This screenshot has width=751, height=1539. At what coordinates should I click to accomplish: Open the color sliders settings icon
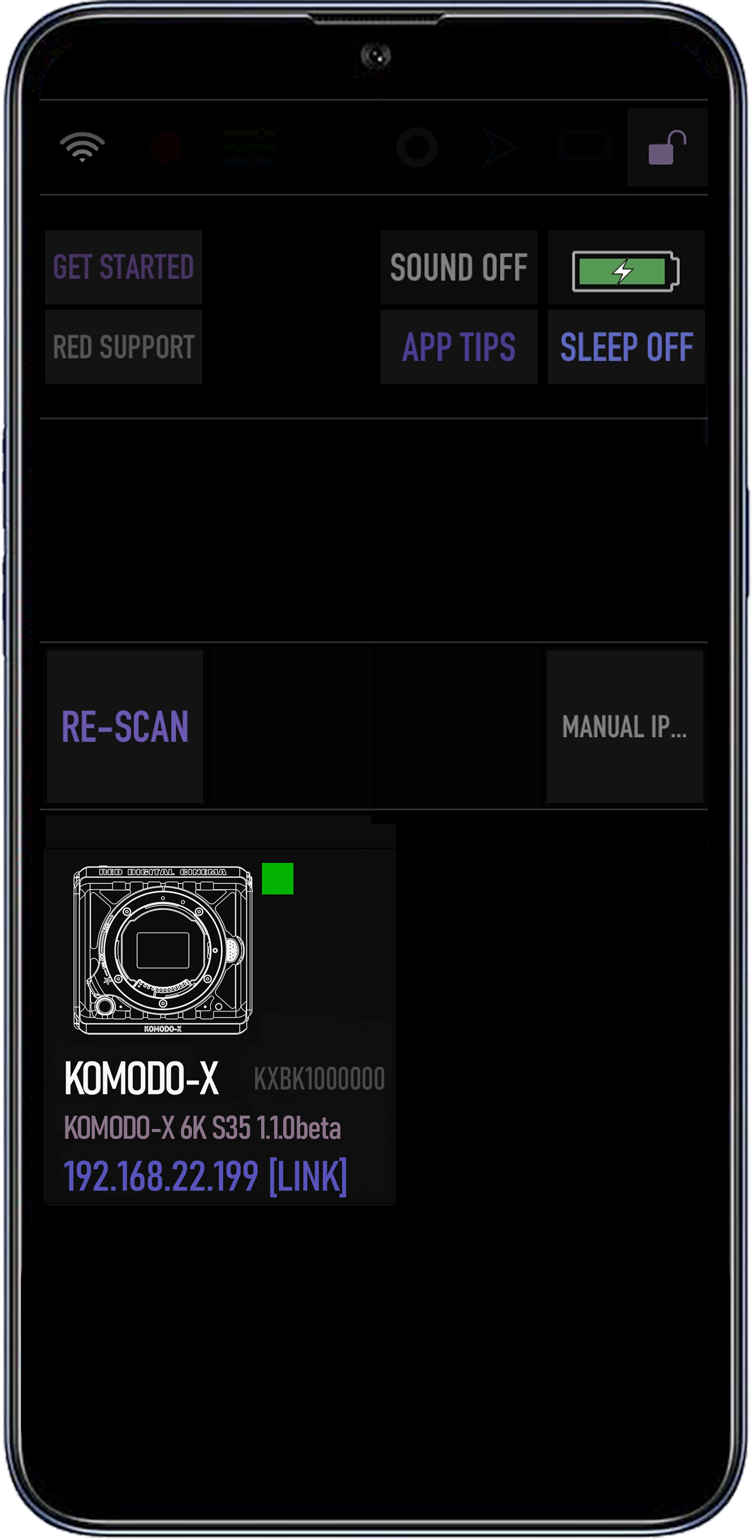[x=249, y=147]
